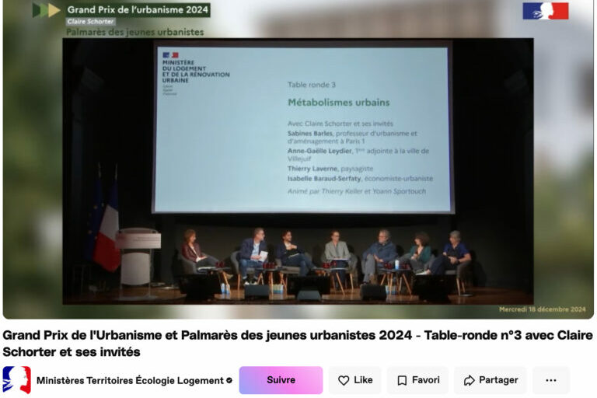
Task: Click the video title heading text
Action: click(x=298, y=343)
